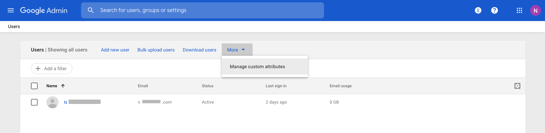Check the box for user N
The width and height of the screenshot is (545, 133).
(x=34, y=102)
